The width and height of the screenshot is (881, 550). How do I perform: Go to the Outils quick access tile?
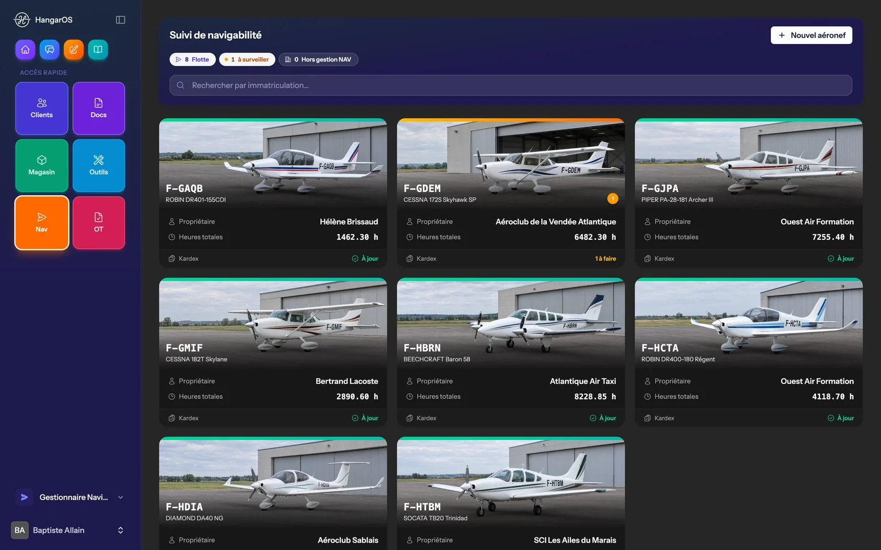click(99, 166)
